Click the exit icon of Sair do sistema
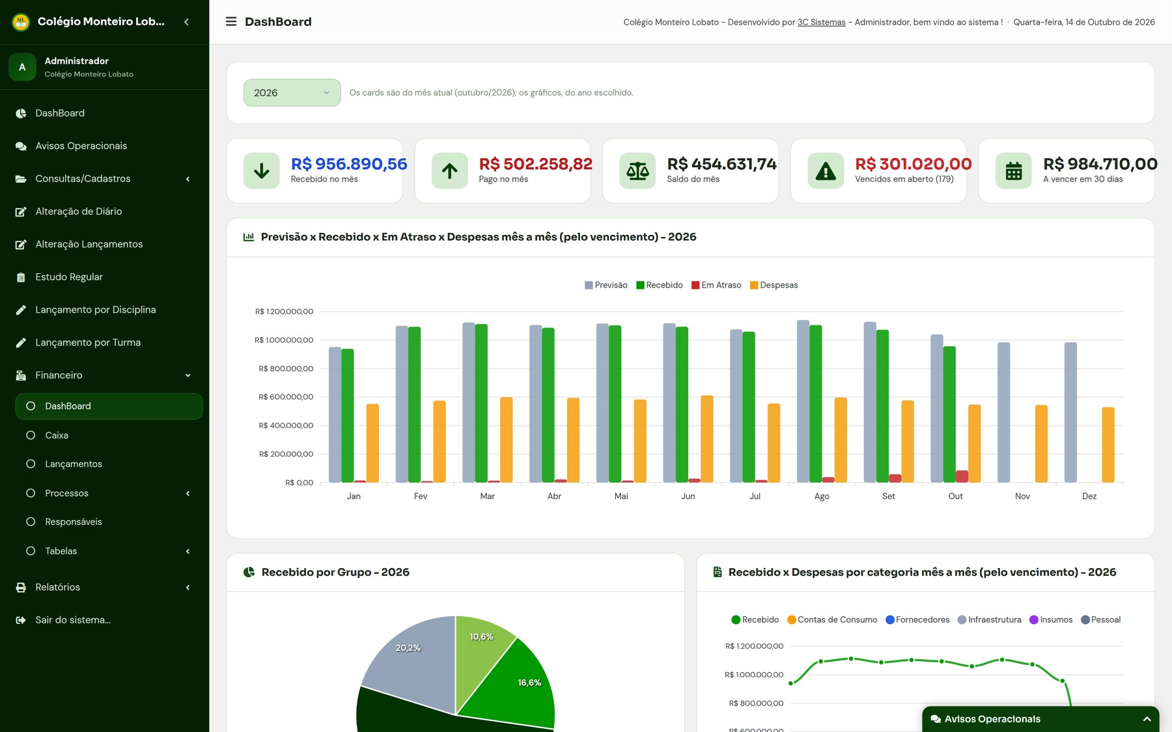 21,620
